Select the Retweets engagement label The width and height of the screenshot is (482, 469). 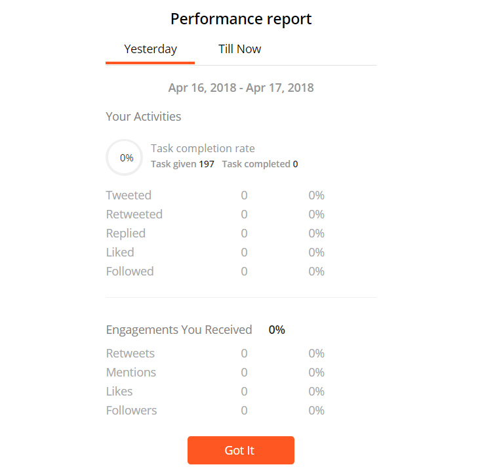[x=131, y=354]
